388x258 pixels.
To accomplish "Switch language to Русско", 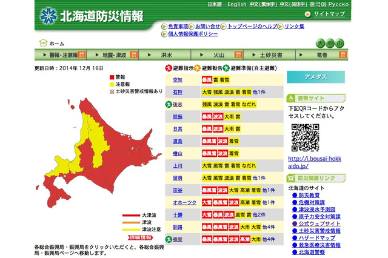I will (x=338, y=4).
